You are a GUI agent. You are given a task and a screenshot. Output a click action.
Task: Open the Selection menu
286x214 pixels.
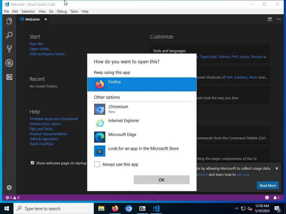pos(28,11)
